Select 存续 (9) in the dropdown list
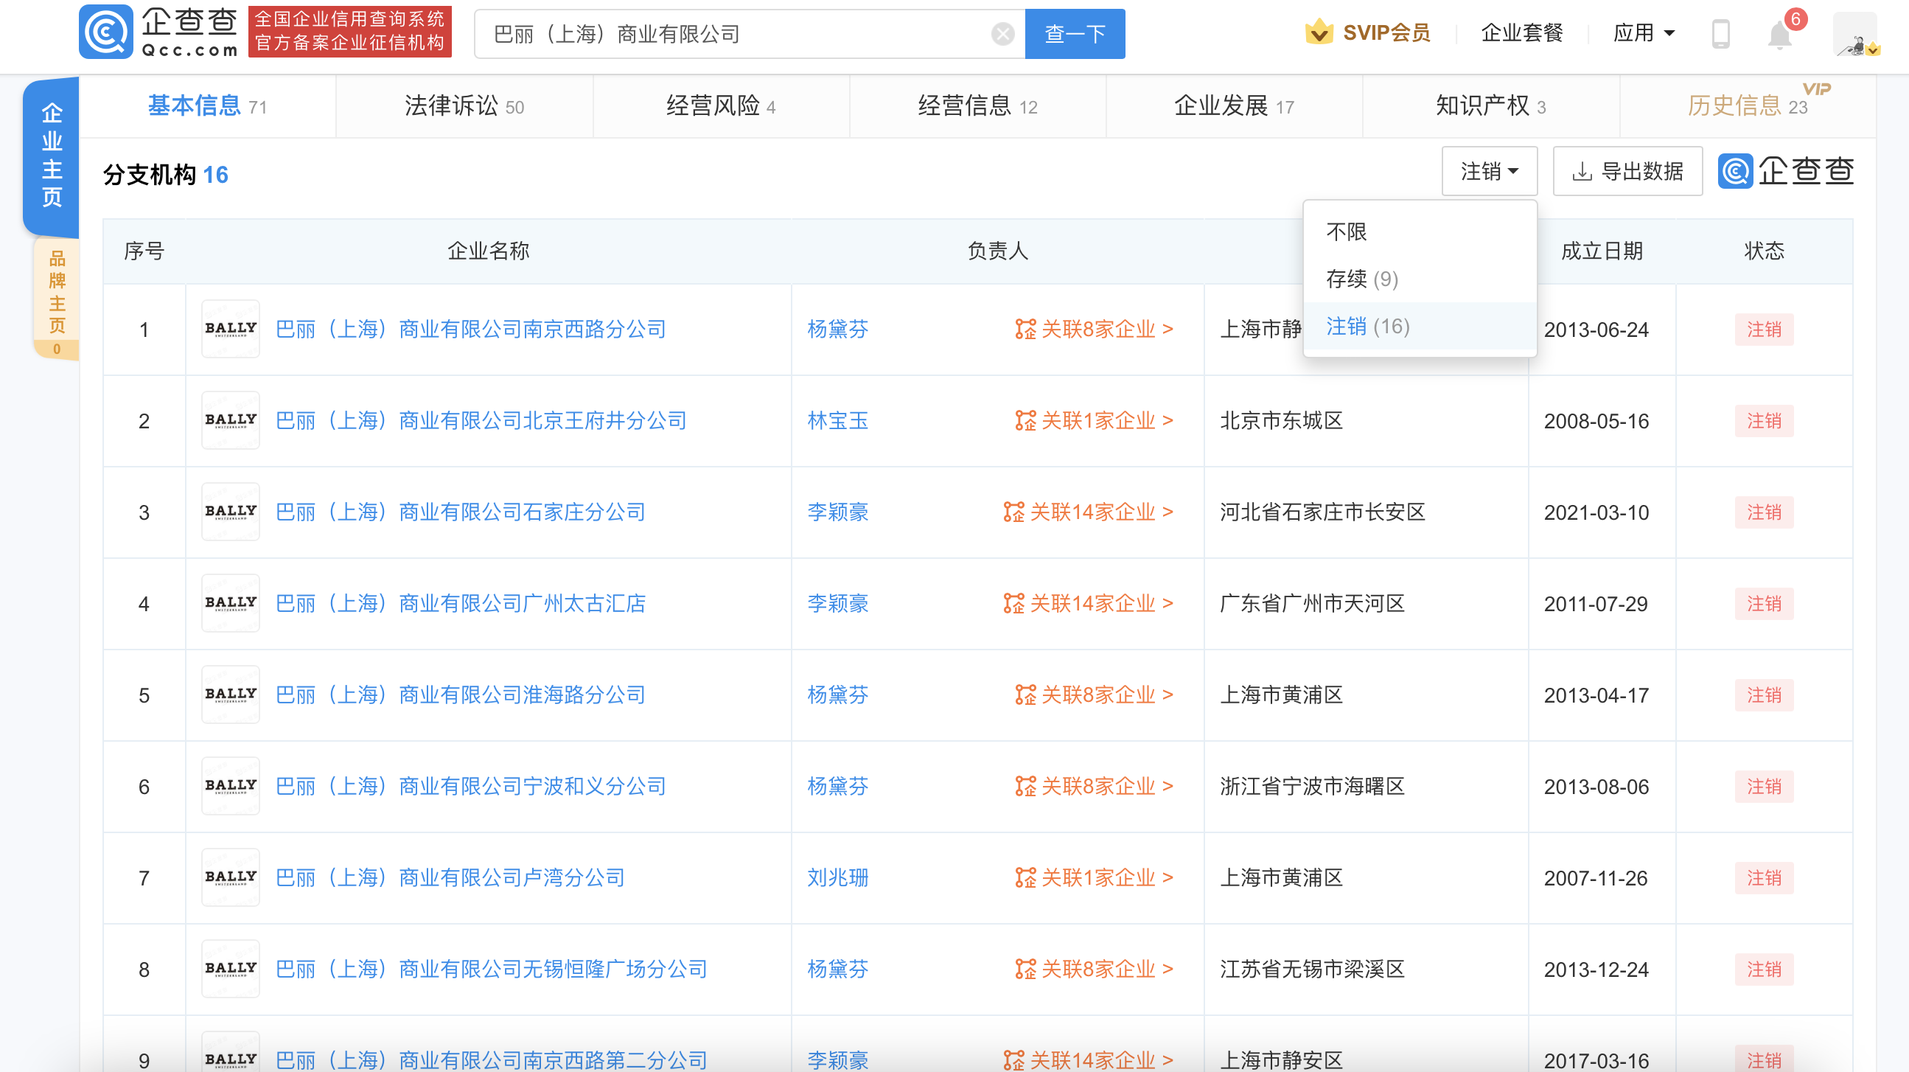1909x1072 pixels. click(x=1362, y=279)
